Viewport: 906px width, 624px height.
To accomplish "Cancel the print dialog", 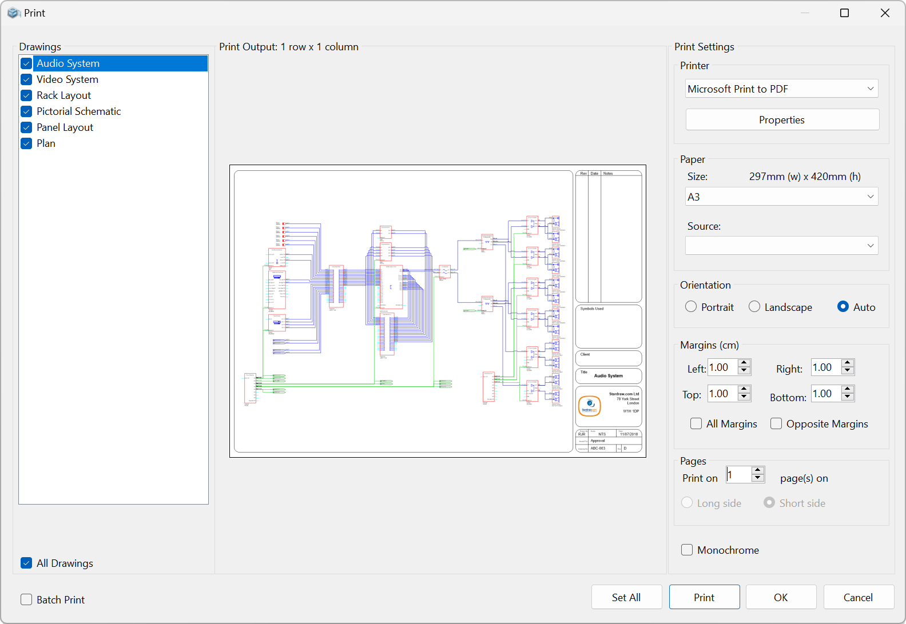I will (x=859, y=597).
